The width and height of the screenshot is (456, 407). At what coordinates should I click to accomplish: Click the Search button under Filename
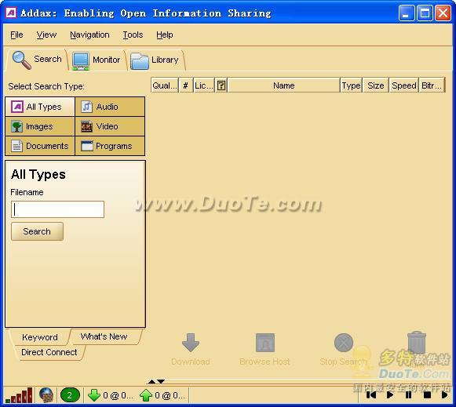[37, 231]
